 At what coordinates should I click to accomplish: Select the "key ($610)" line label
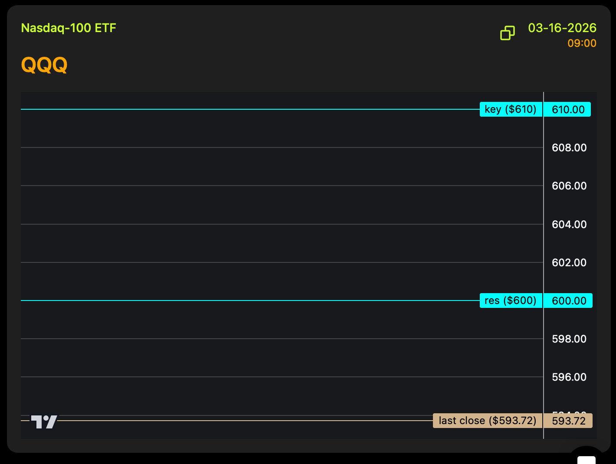point(511,109)
